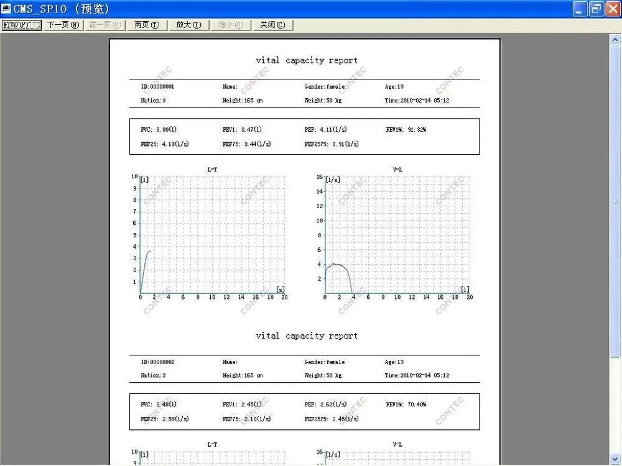Click the red close icon in title bar

[611, 9]
